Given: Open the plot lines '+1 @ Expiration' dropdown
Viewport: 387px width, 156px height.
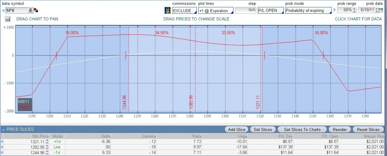Looking at the screenshot, I should click(x=215, y=10).
